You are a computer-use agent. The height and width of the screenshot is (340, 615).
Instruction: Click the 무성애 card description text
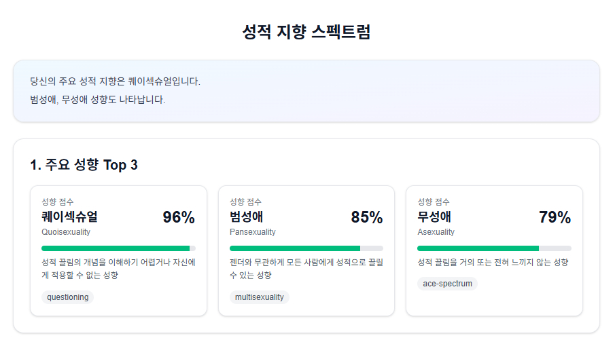[493, 262]
